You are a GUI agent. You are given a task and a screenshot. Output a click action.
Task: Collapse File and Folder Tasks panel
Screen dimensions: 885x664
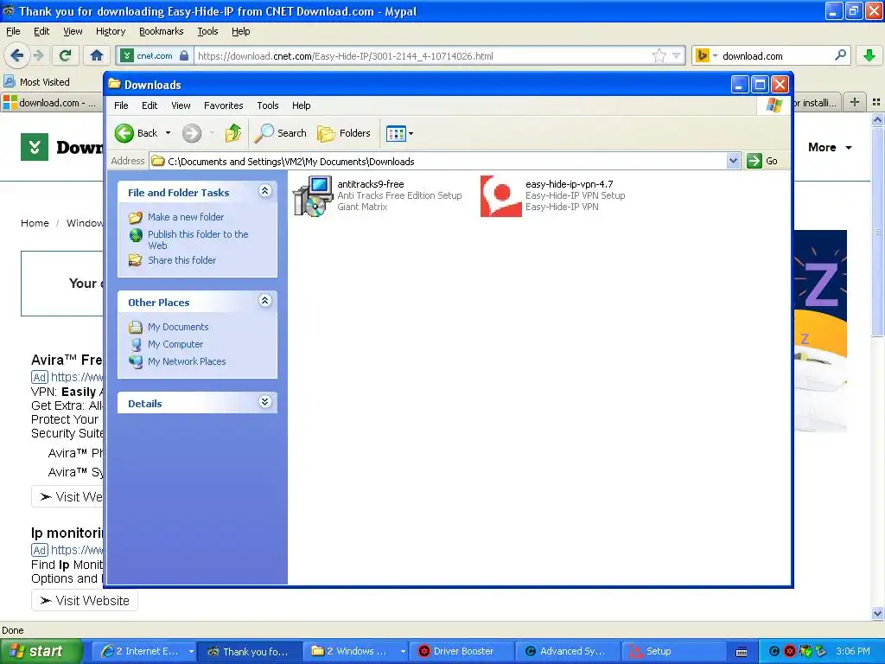[264, 191]
